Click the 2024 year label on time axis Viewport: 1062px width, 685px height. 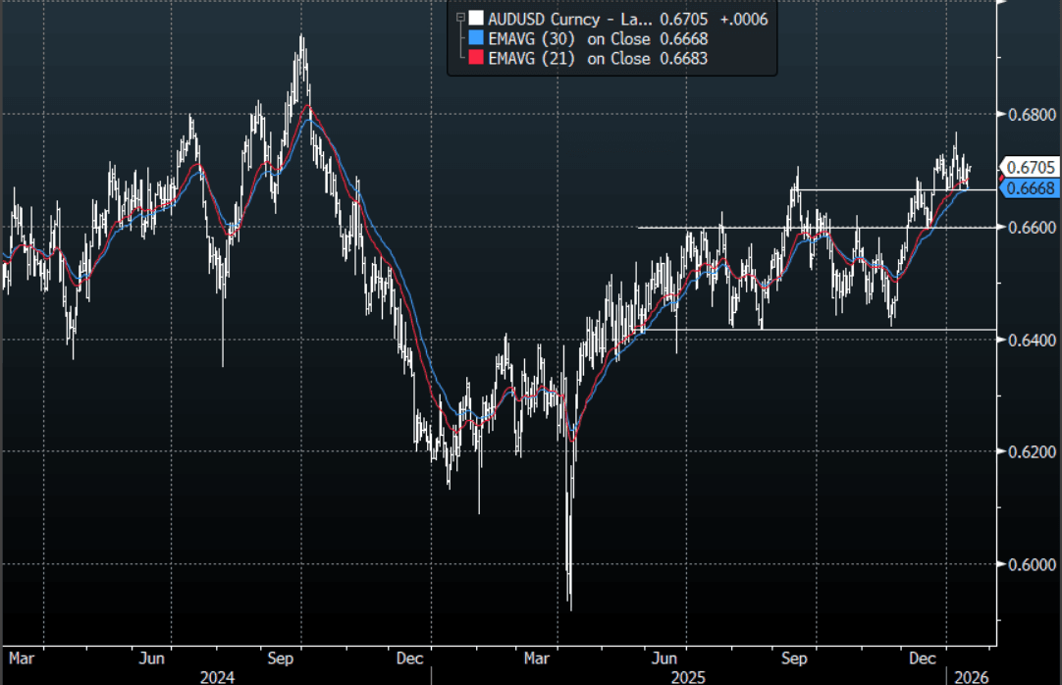217,677
